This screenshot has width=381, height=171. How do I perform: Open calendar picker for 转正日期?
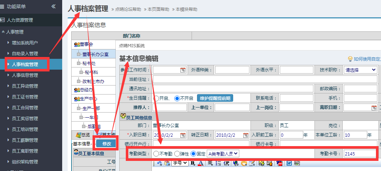pyautogui.click(x=246, y=135)
